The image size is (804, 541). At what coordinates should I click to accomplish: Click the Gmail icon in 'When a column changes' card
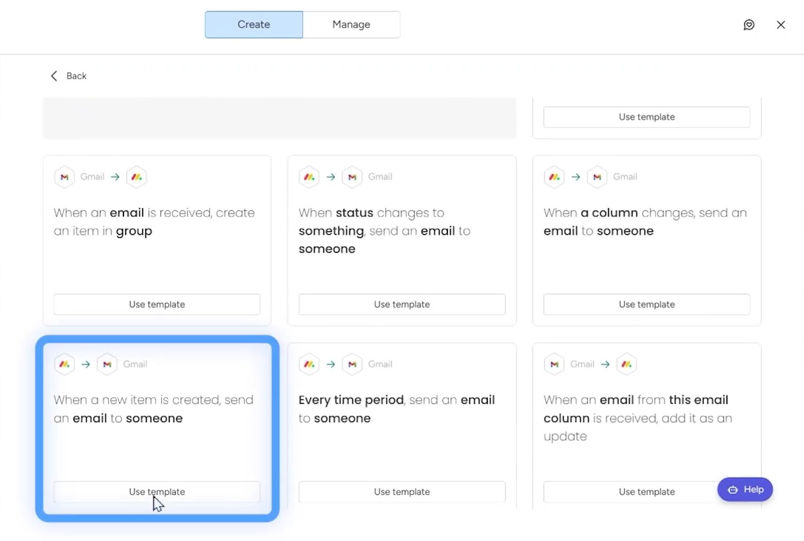click(x=597, y=177)
